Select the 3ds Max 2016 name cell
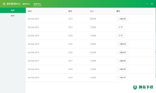Image resolution: width=156 pixels, height=93 pixels. pos(34,52)
